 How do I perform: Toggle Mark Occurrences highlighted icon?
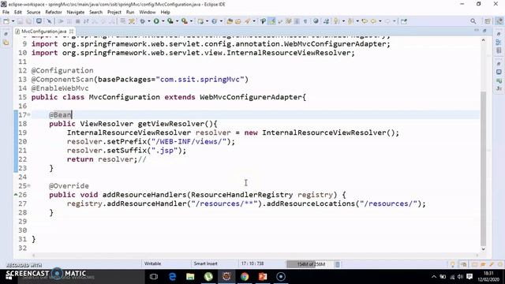pyautogui.click(x=272, y=21)
